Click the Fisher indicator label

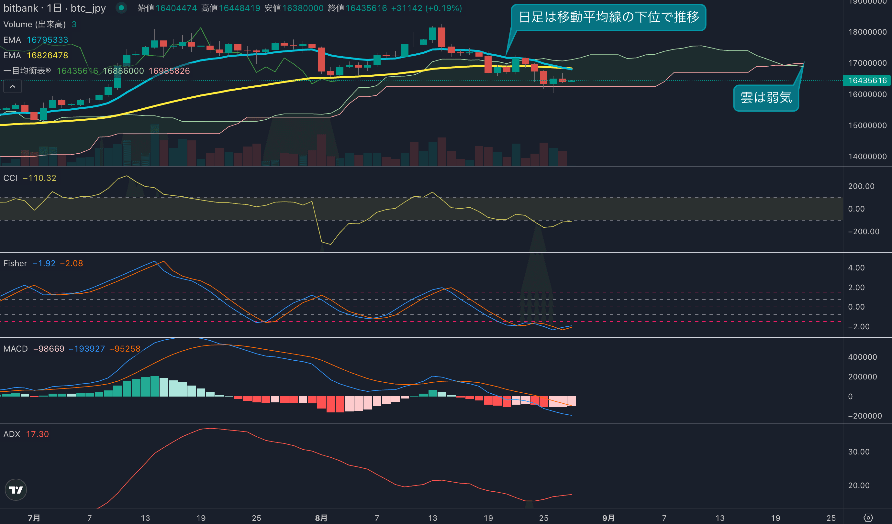15,263
